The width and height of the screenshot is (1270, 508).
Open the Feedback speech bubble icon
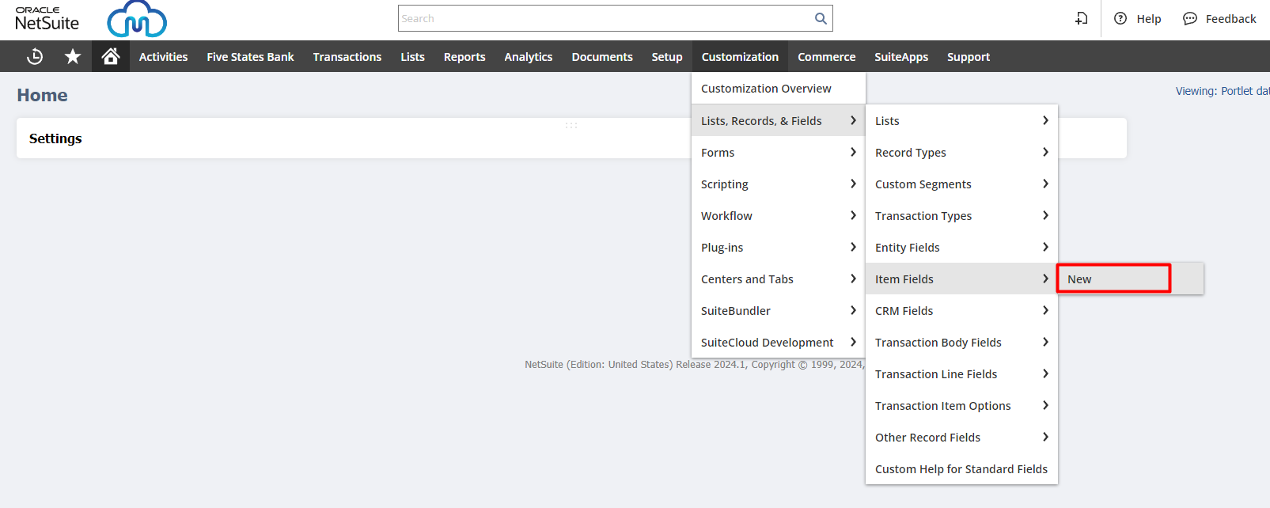coord(1189,18)
